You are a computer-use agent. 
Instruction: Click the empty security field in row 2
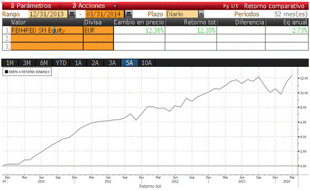[47, 38]
